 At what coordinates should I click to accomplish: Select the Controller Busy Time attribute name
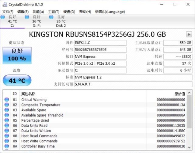pyautogui.click(x=38, y=146)
